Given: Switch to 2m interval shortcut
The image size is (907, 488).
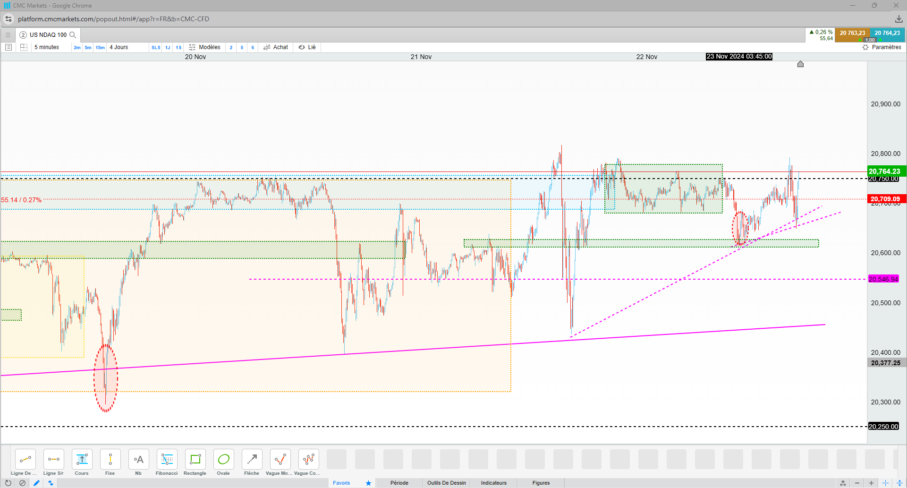Looking at the screenshot, I should point(77,47).
